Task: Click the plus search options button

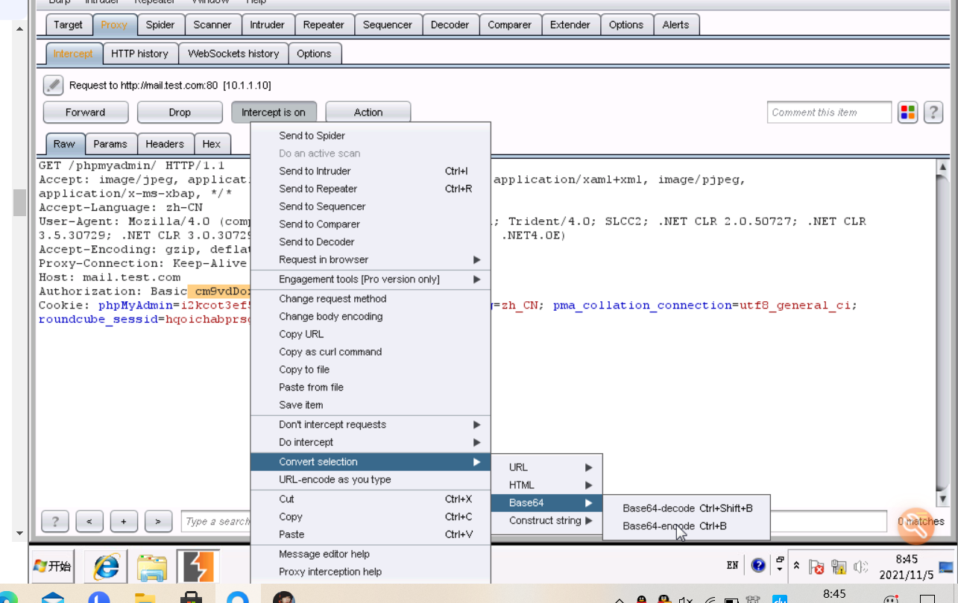Action: point(124,522)
